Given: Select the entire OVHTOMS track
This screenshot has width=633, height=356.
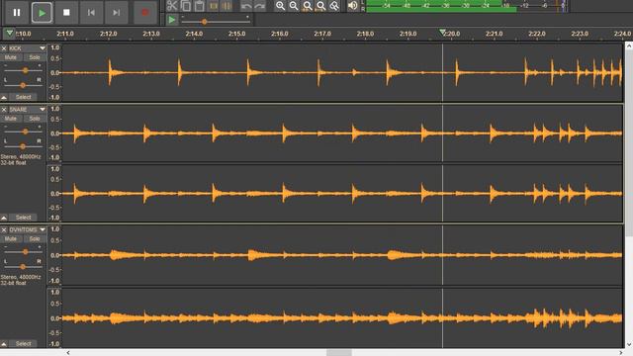Looking at the screenshot, I should coord(24,344).
